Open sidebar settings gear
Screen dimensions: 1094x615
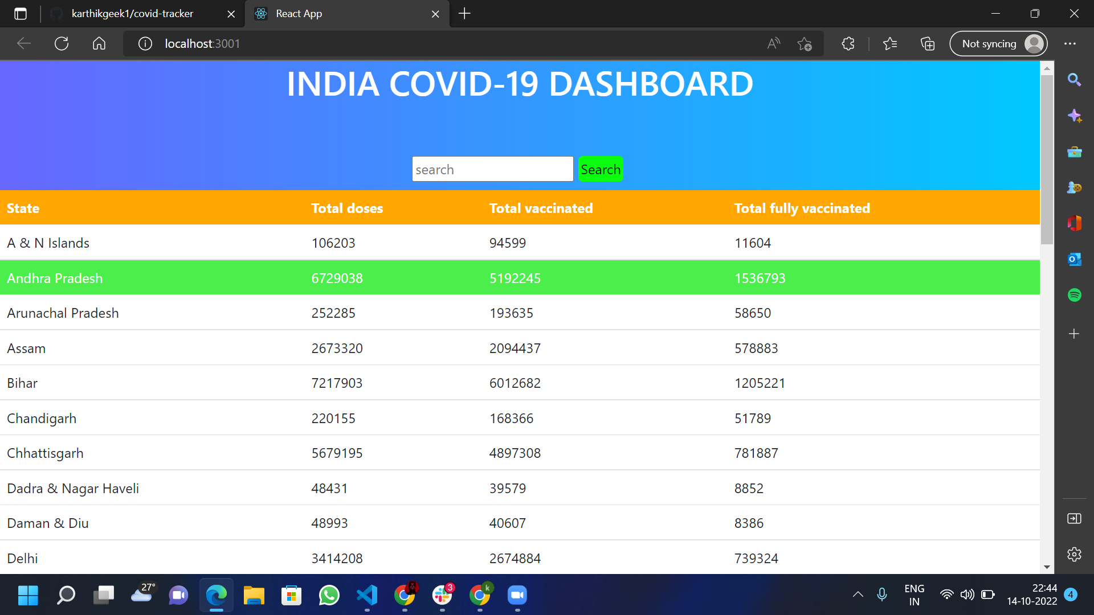pos(1074,554)
